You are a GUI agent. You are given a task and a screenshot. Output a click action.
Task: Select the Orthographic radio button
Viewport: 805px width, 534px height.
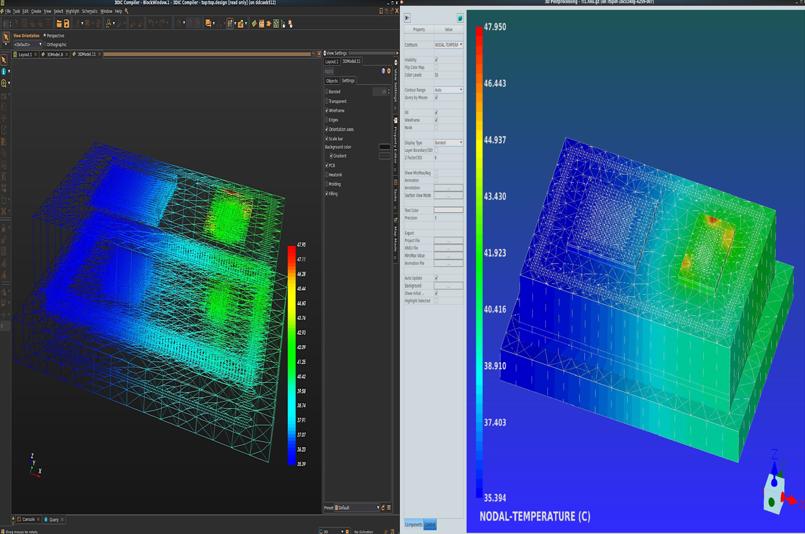tap(44, 45)
